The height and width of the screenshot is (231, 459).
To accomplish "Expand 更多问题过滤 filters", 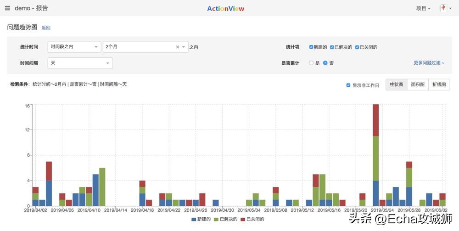I will point(429,62).
